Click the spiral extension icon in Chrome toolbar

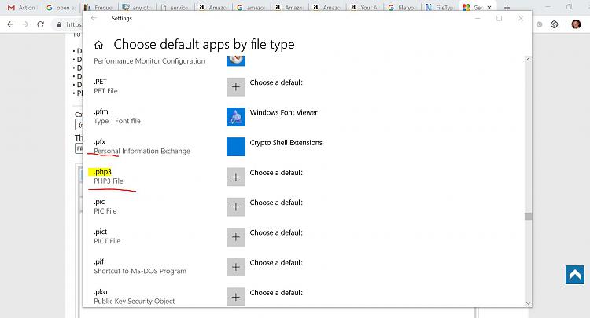[555, 24]
